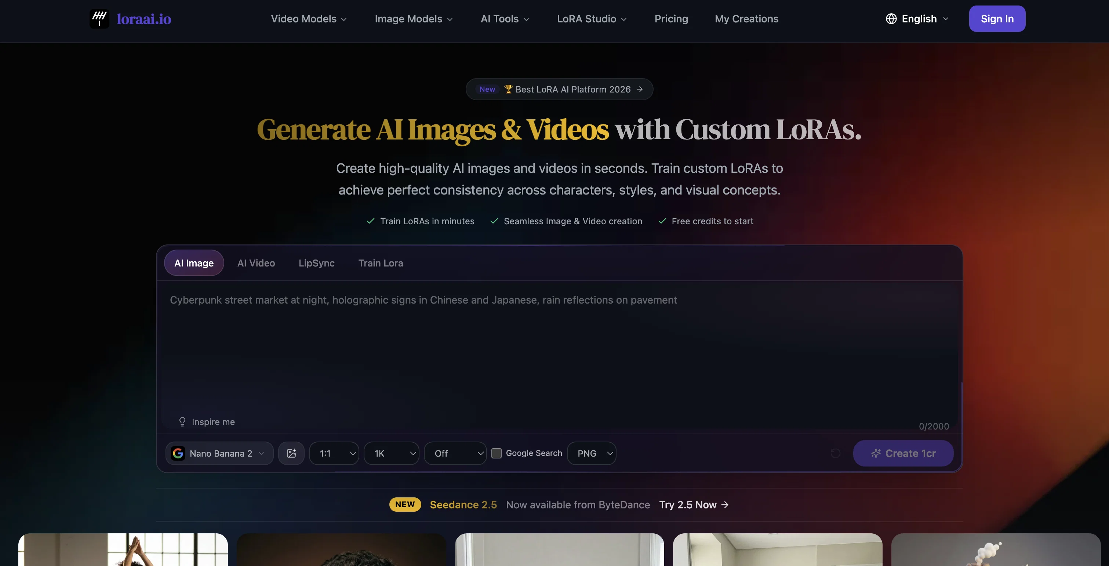The image size is (1109, 566).
Task: Click the reset circular arrow icon
Action: 835,453
